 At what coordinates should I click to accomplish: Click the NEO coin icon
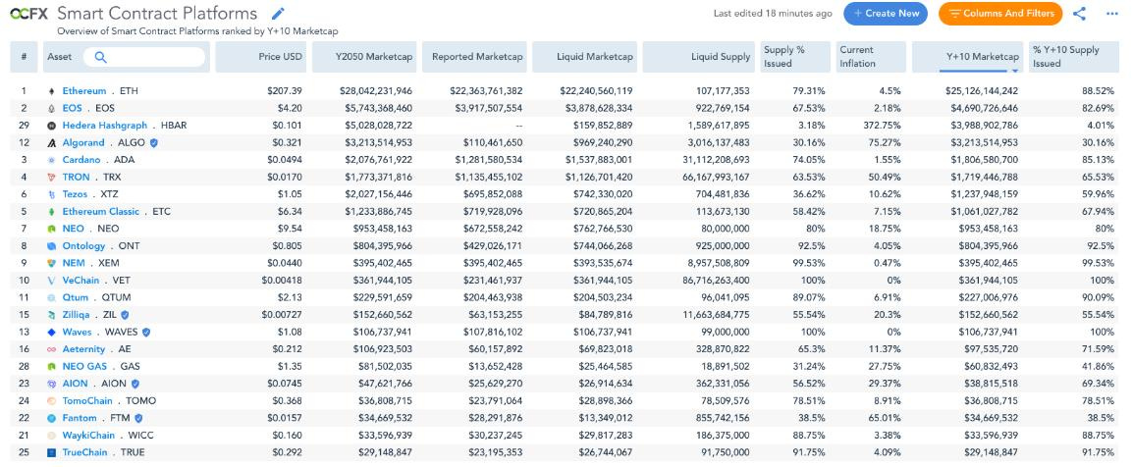51,229
